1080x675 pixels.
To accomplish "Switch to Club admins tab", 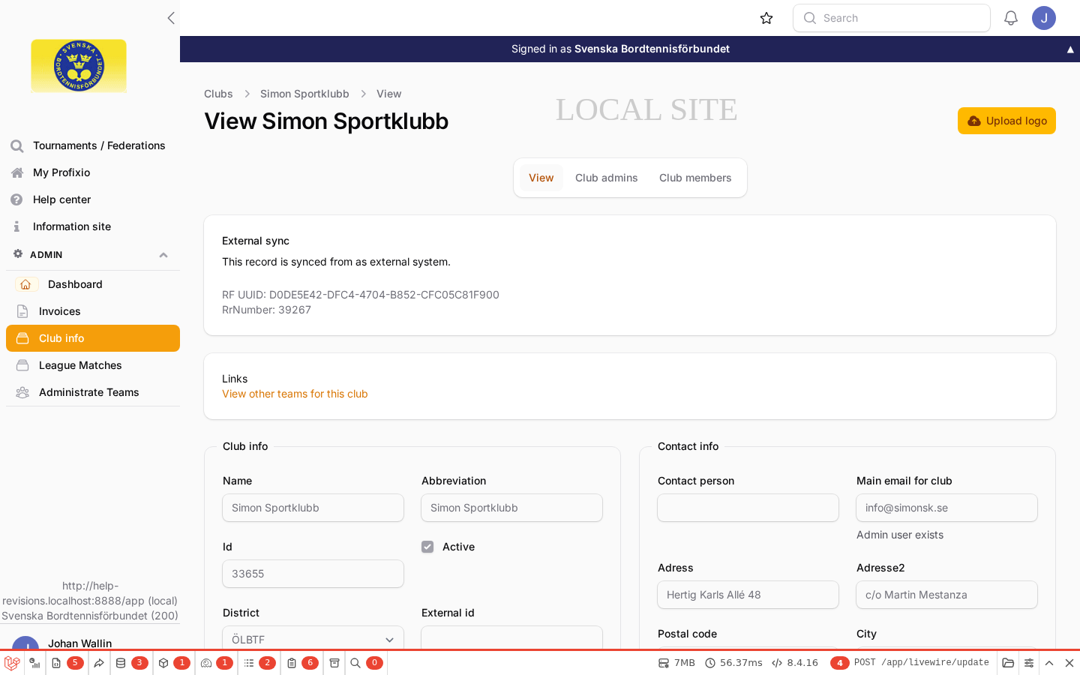I will (x=606, y=178).
